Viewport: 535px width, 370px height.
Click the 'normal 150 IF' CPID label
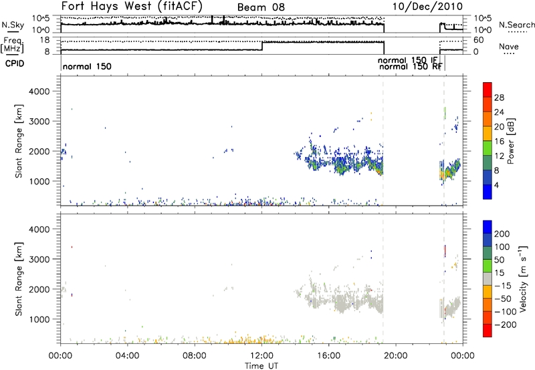pyautogui.click(x=407, y=60)
